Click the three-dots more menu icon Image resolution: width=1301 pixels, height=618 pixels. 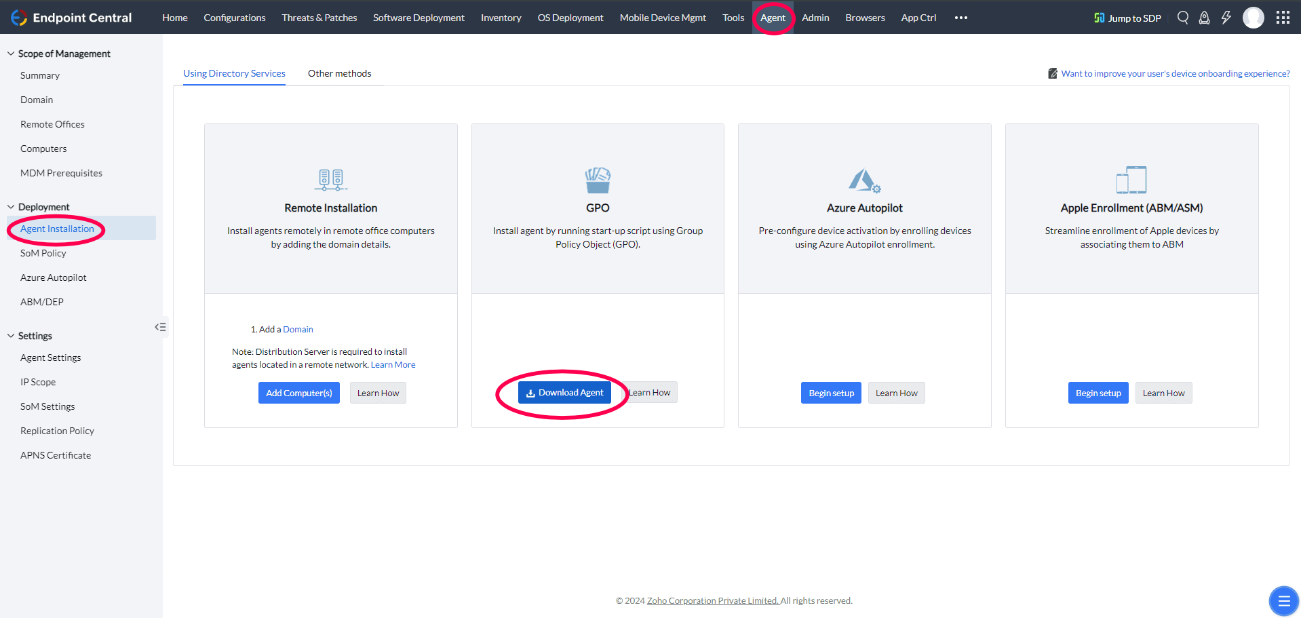[x=961, y=18]
